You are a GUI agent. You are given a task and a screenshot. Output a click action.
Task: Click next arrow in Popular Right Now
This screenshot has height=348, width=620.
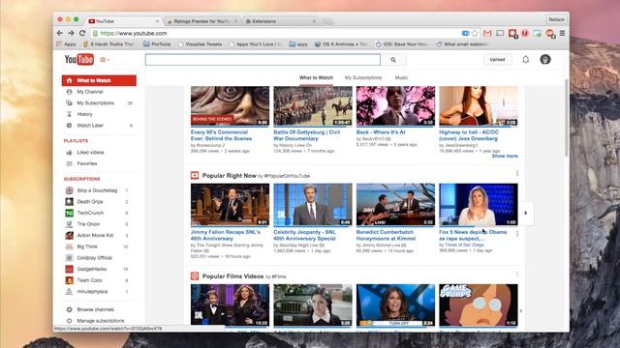pos(525,213)
